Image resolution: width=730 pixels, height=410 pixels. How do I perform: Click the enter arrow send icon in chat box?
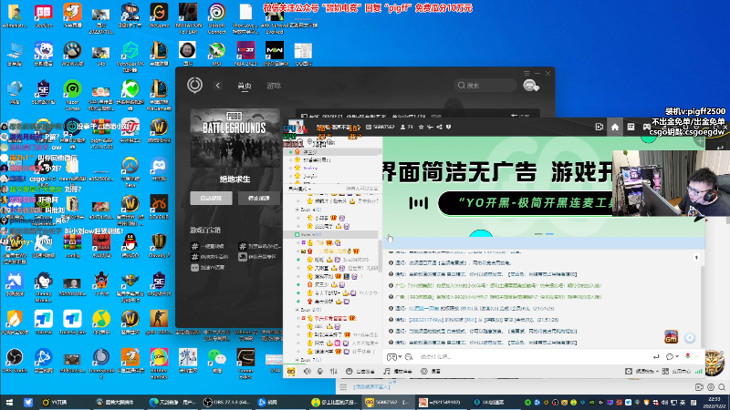pos(656,357)
